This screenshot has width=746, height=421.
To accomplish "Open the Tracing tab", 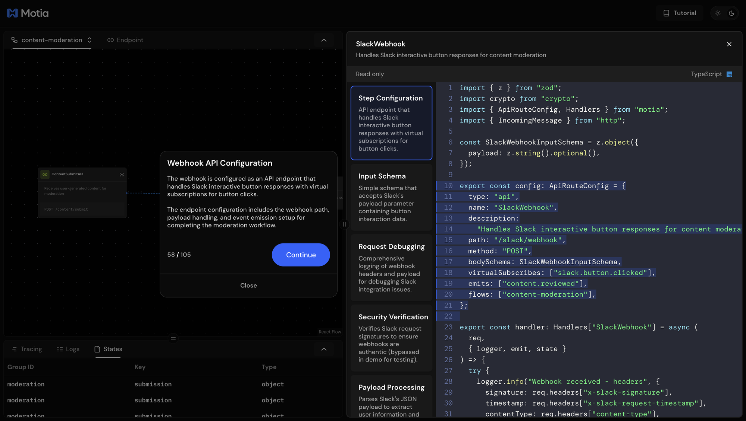I will pos(27,349).
